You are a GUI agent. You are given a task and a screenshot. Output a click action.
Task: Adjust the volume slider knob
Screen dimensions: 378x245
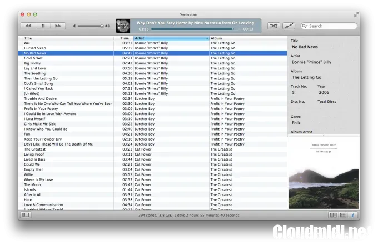click(102, 26)
